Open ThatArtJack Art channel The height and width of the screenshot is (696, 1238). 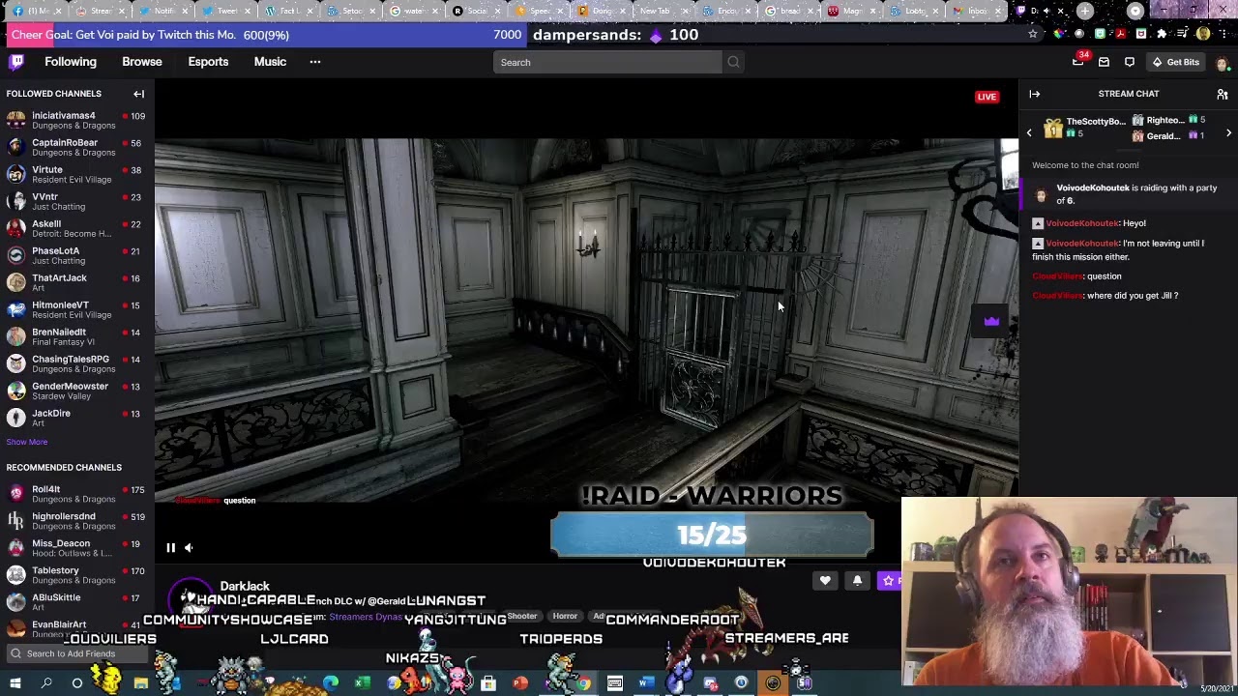click(x=76, y=282)
